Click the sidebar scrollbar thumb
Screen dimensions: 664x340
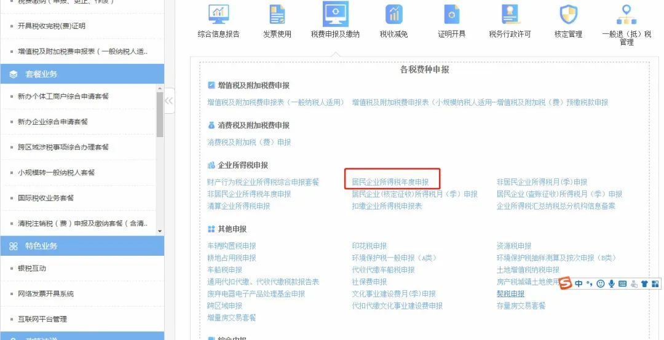coord(160,114)
